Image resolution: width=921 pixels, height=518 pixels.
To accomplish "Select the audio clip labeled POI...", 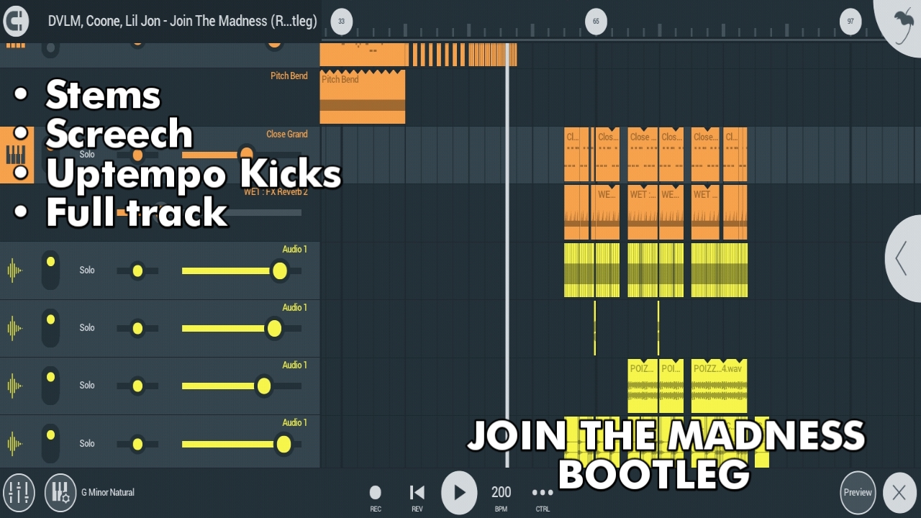I will [x=671, y=386].
